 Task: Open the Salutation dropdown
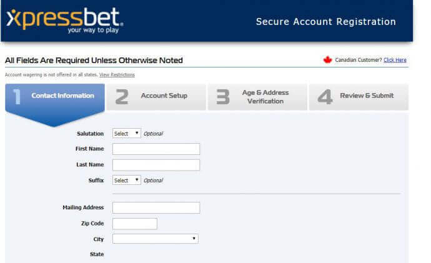tap(126, 134)
